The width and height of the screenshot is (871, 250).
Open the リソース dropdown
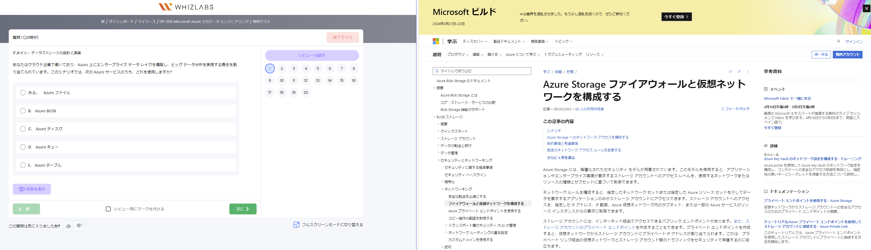[x=595, y=55]
